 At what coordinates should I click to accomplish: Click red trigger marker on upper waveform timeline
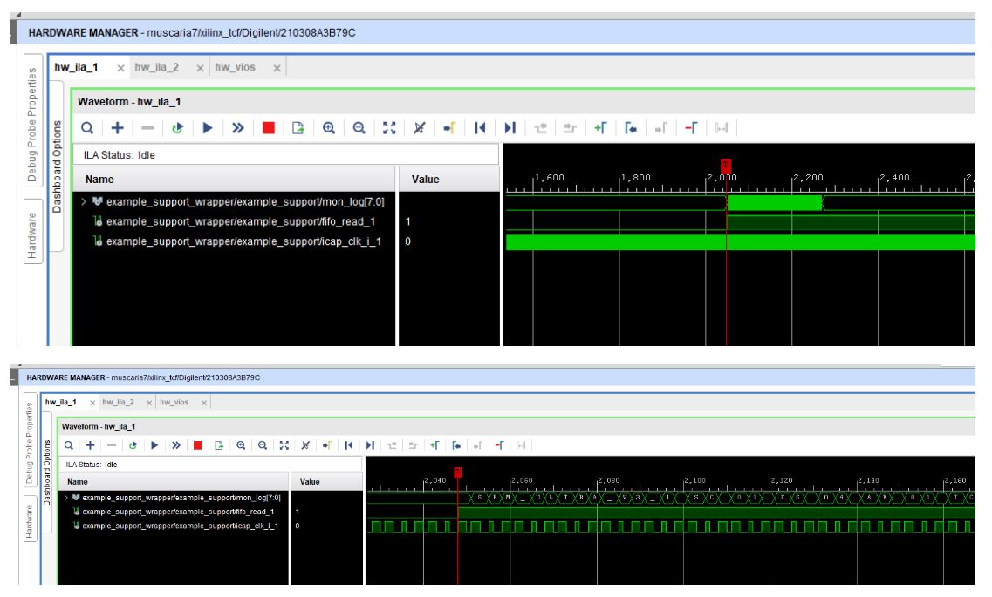pos(726,165)
